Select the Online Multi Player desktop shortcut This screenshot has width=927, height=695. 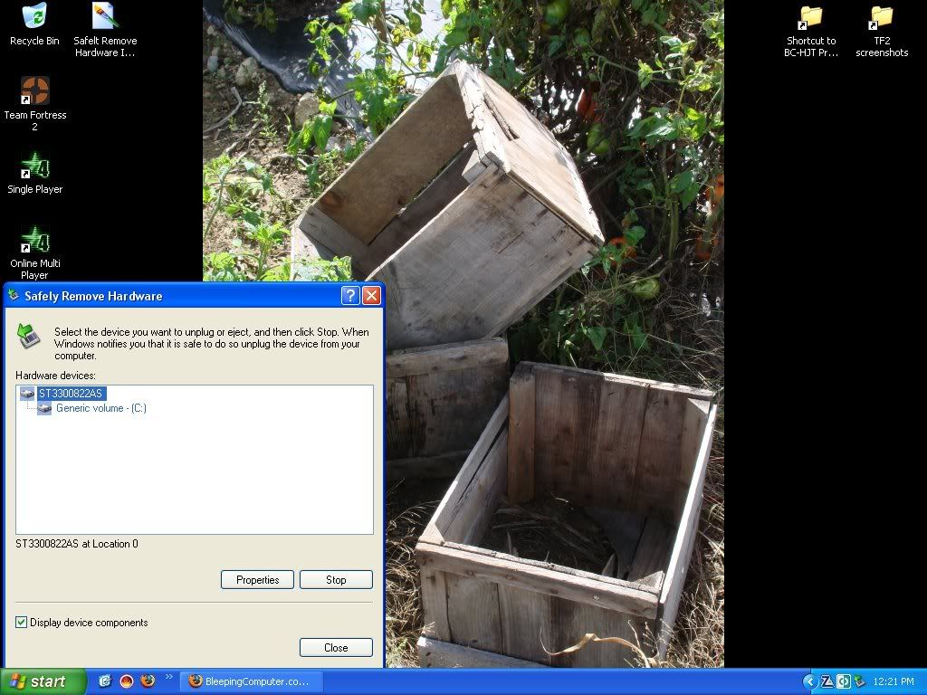(35, 252)
